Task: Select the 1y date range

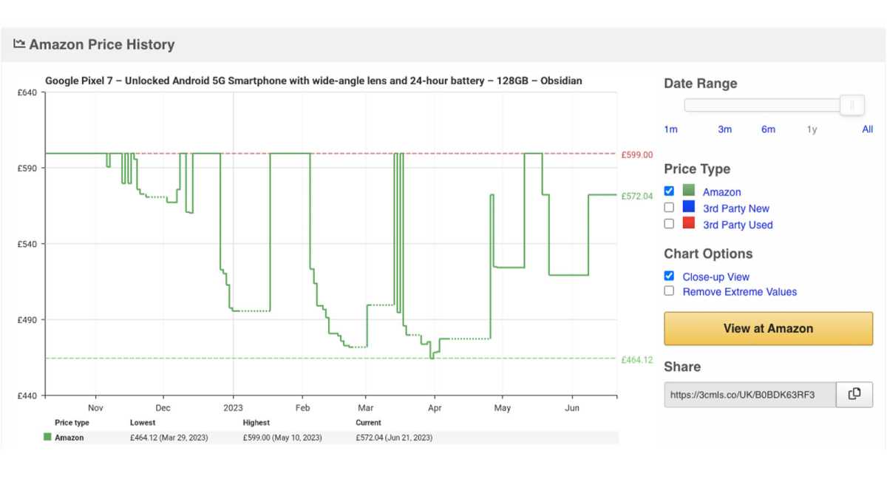Action: click(x=812, y=129)
